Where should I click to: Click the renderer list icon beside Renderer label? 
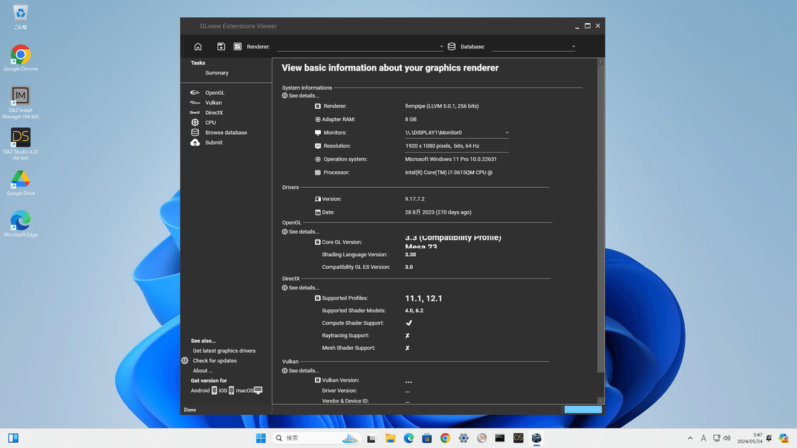(x=238, y=46)
